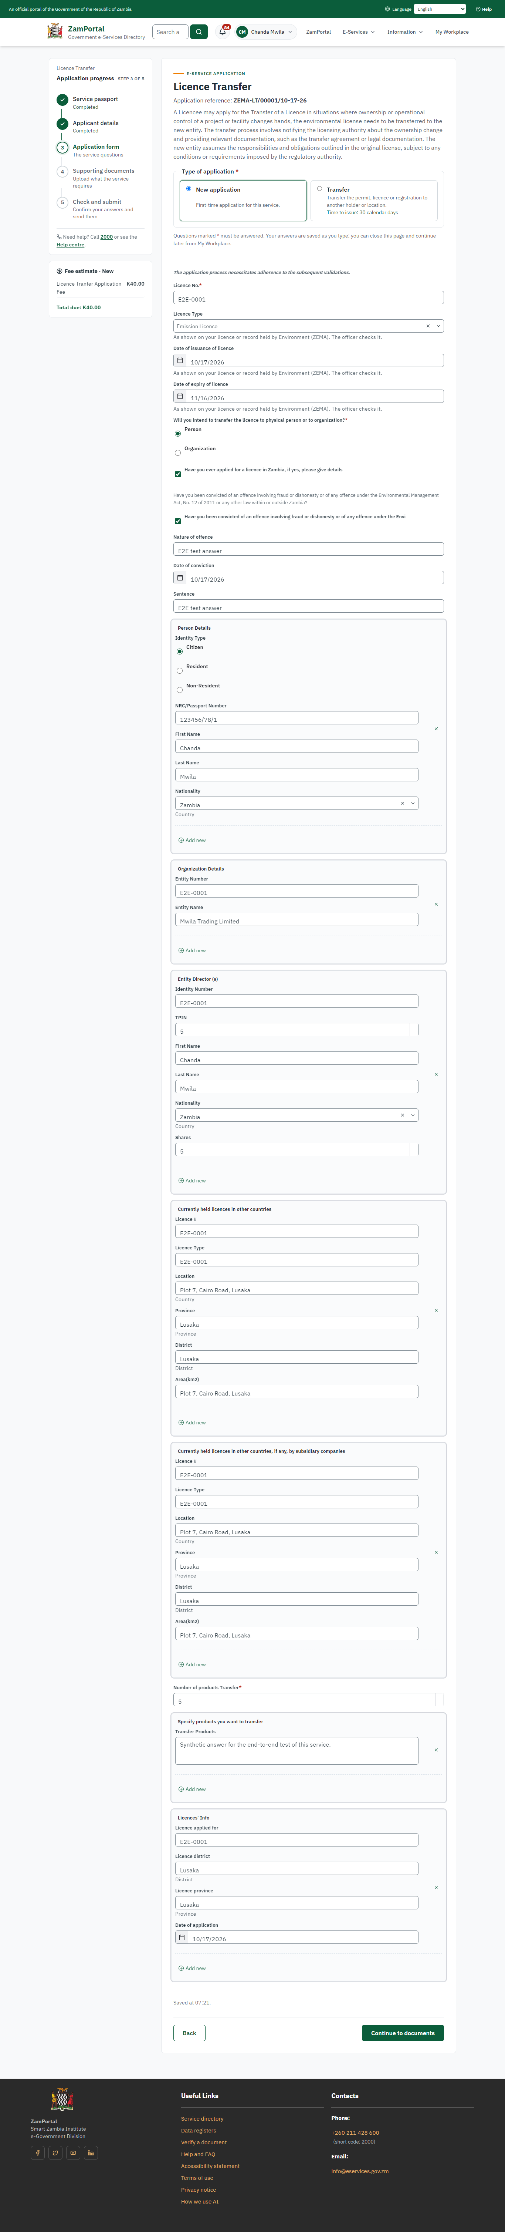The image size is (505, 2232).
Task: Click Continue to documents button
Action: point(403,2033)
